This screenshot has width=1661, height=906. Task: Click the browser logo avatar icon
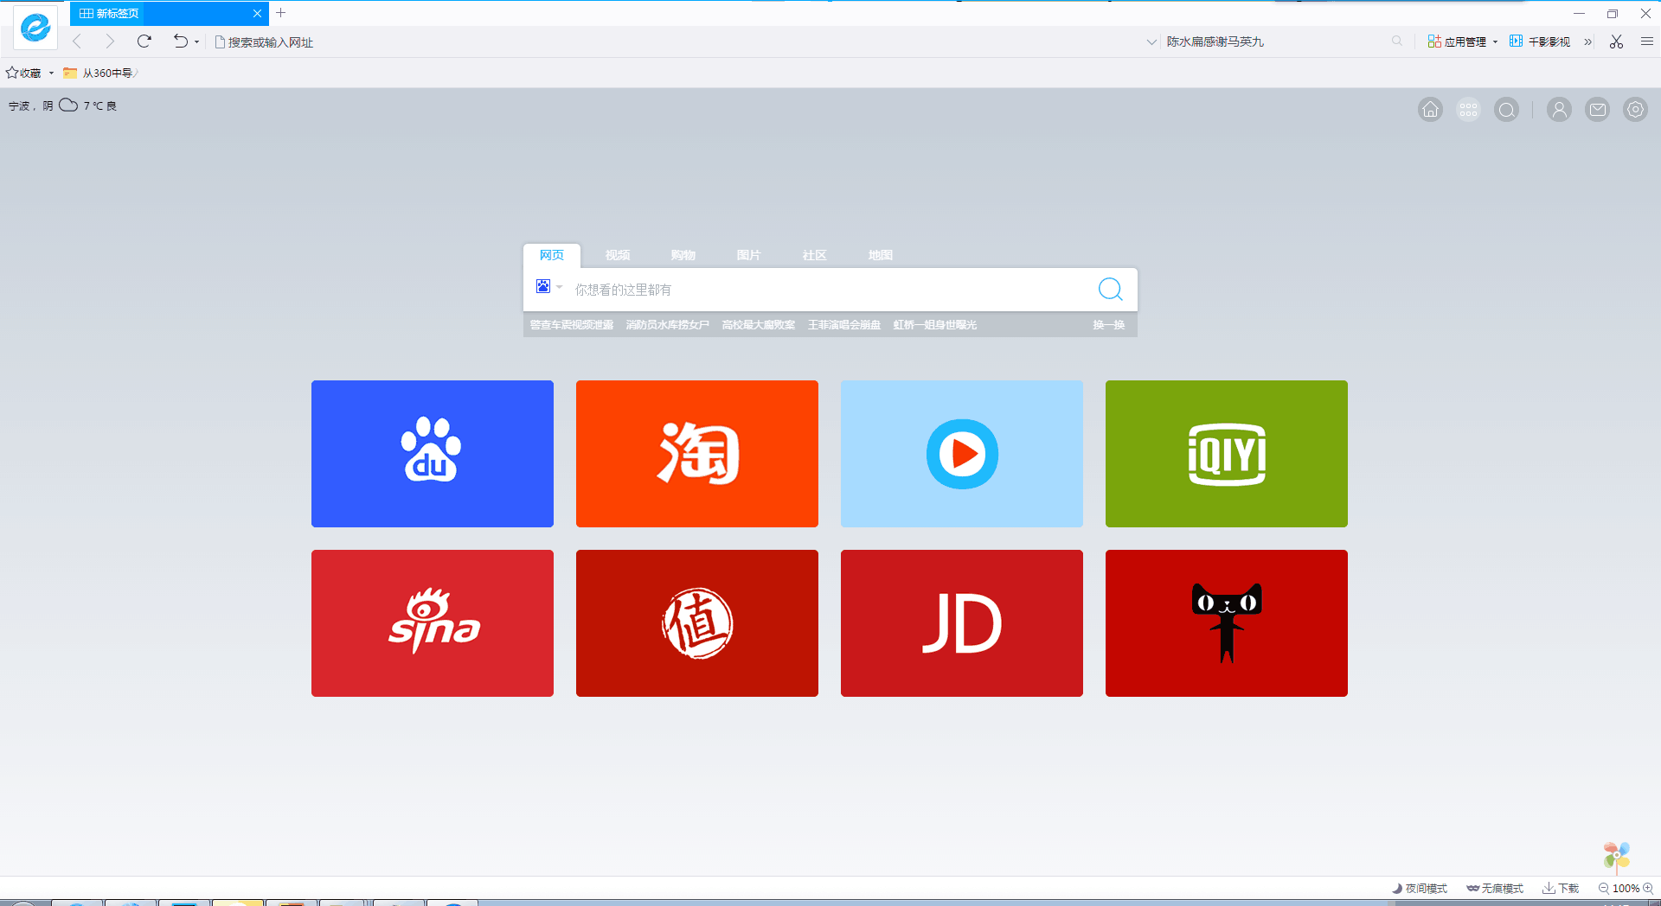pyautogui.click(x=35, y=28)
